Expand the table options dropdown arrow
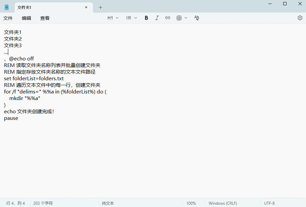The image size is (306, 207). coord(186,18)
